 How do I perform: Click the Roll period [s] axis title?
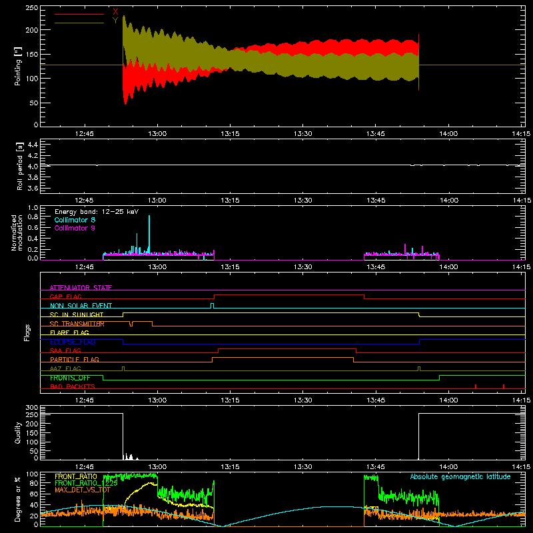pyautogui.click(x=19, y=166)
